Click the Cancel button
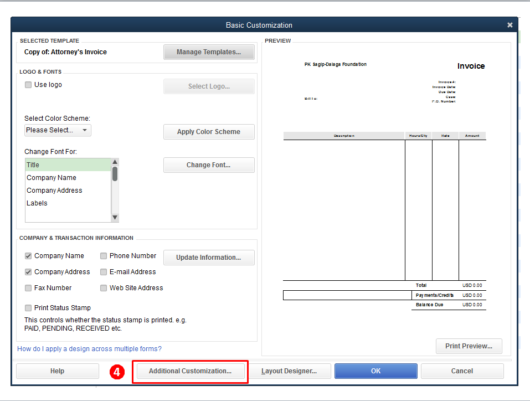The height and width of the screenshot is (401, 530). coord(462,371)
